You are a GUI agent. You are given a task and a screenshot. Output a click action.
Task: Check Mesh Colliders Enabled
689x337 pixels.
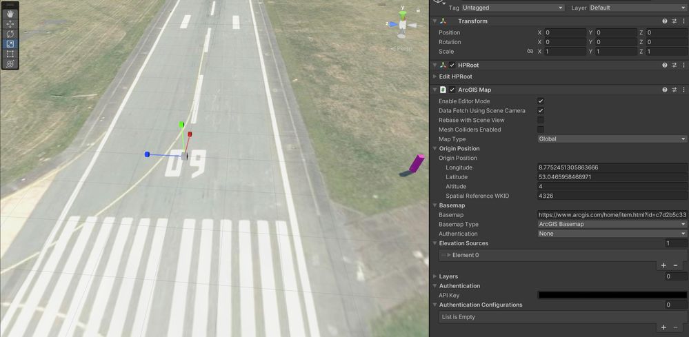click(541, 130)
